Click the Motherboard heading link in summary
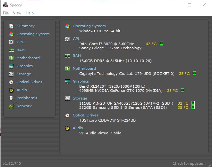This screenshot has height=167, width=212. 84,68
